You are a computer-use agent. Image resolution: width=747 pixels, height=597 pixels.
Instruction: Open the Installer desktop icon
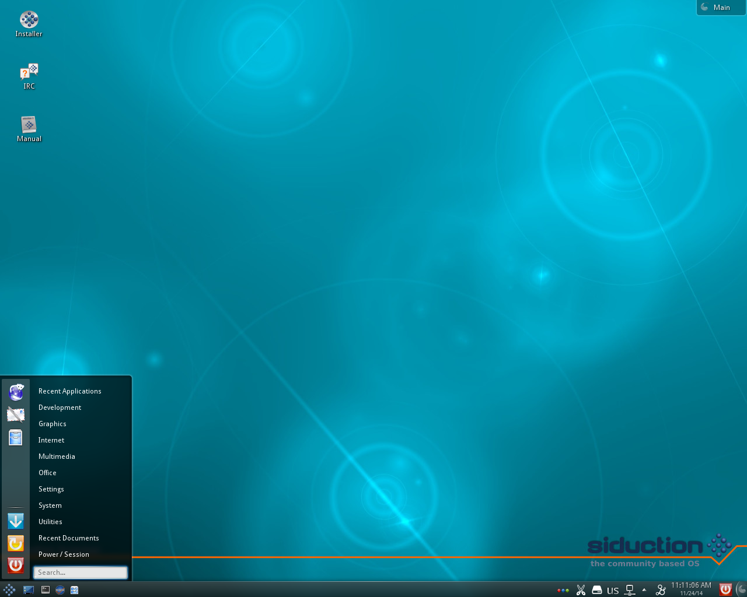tap(29, 24)
